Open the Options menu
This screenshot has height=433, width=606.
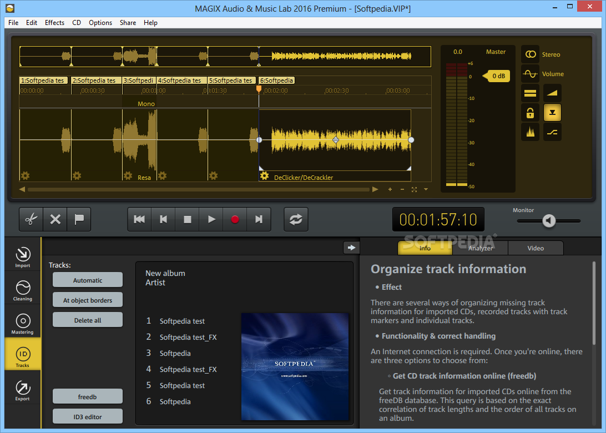pos(100,22)
